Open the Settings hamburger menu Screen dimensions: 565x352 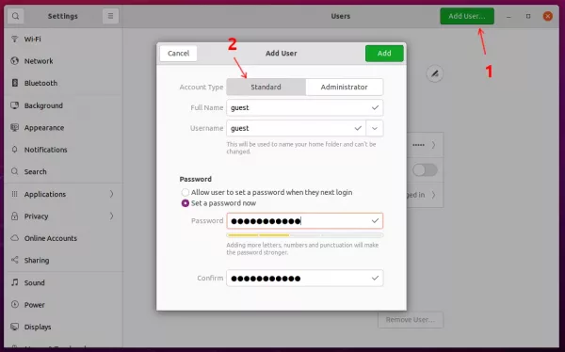click(x=110, y=16)
